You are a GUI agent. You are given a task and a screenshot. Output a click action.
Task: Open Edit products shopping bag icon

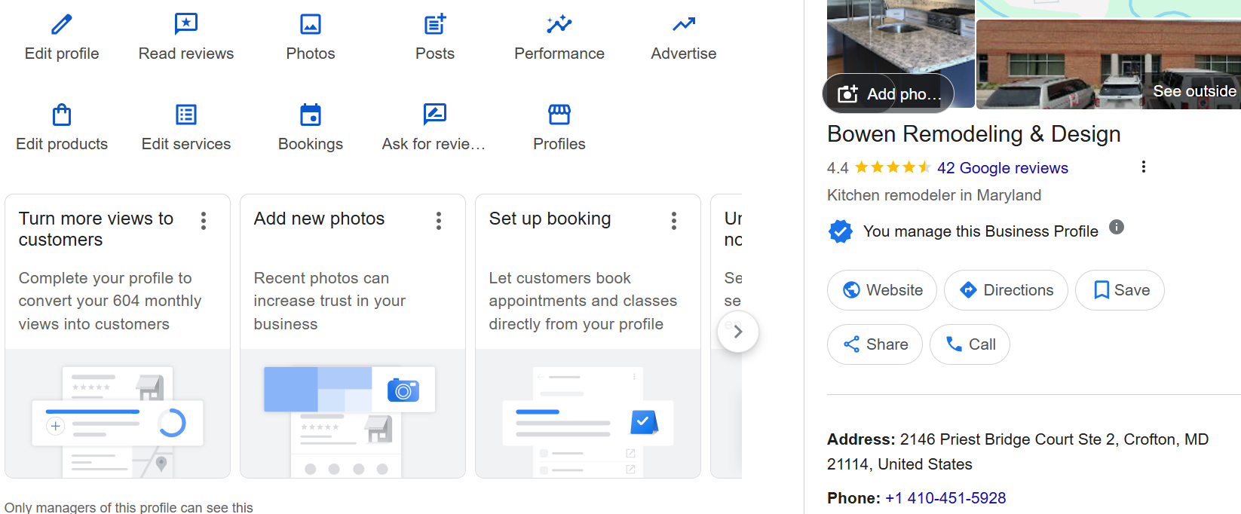pos(62,115)
